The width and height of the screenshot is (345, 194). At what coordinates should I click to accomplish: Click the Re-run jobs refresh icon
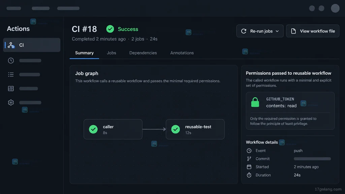[x=244, y=31]
